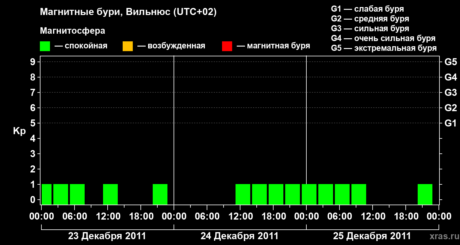Click the '23 Декабря 2011' date label
460x245 pixels.
[x=107, y=236]
